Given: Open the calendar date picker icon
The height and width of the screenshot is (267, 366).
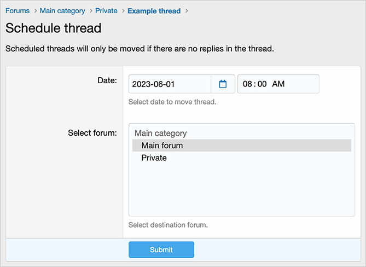Looking at the screenshot, I should pos(223,84).
